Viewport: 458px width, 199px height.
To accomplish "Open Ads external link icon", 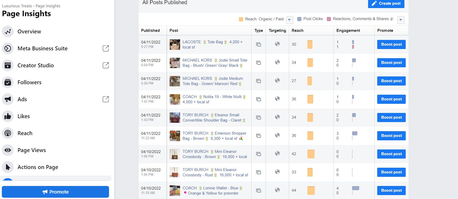I will [x=106, y=99].
